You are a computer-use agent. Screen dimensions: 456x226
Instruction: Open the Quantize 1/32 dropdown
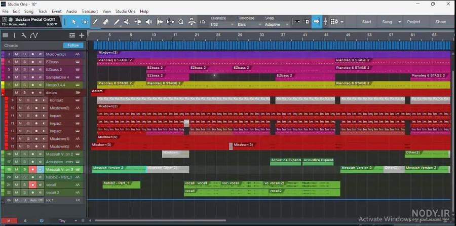pos(222,25)
